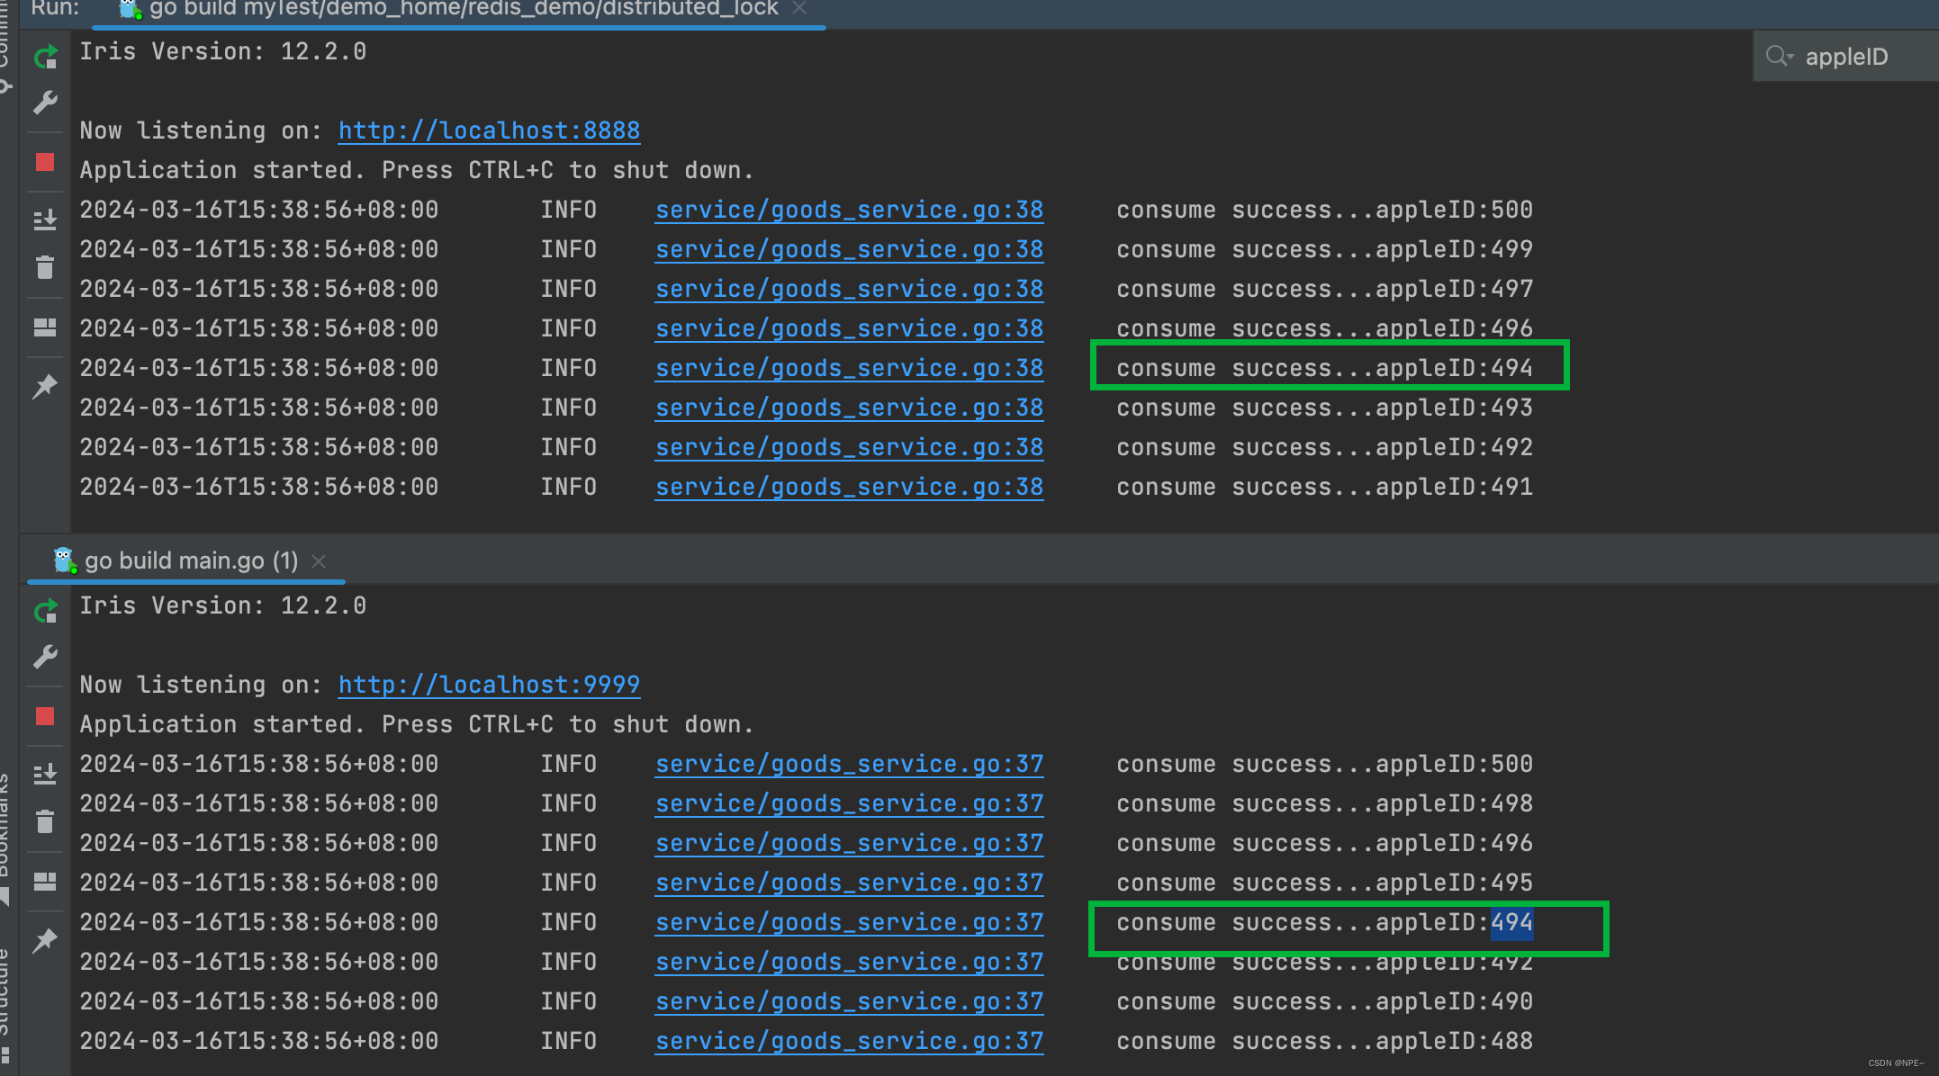Image resolution: width=1939 pixels, height=1076 pixels.
Task: Stop the localhost:9999 process with the red square
Action: 45,716
